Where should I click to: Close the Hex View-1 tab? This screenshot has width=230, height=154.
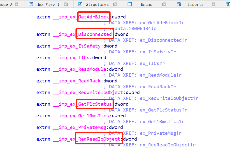pyautogui.click(x=66, y=4)
